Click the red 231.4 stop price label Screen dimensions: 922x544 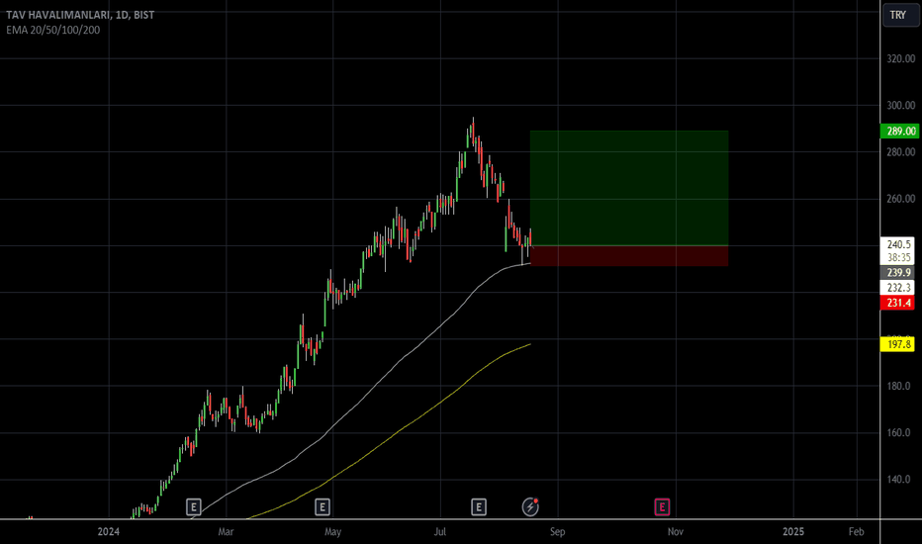click(x=898, y=303)
